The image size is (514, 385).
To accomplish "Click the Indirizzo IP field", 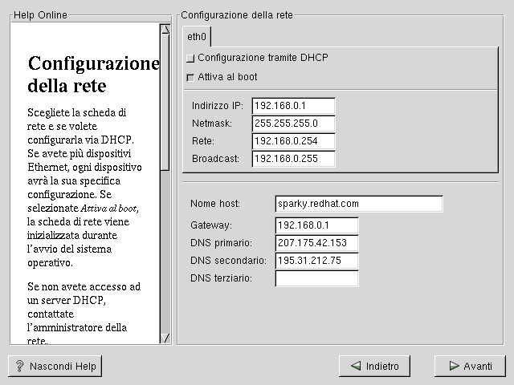I will (293, 106).
